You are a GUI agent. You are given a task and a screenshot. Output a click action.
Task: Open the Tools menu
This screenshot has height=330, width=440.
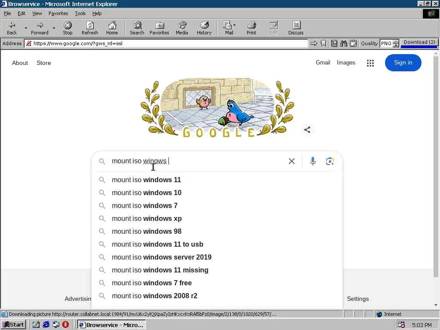[80, 13]
